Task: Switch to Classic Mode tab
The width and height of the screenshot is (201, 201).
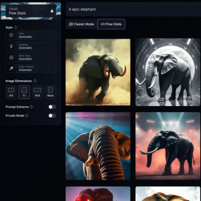Action: 81,24
